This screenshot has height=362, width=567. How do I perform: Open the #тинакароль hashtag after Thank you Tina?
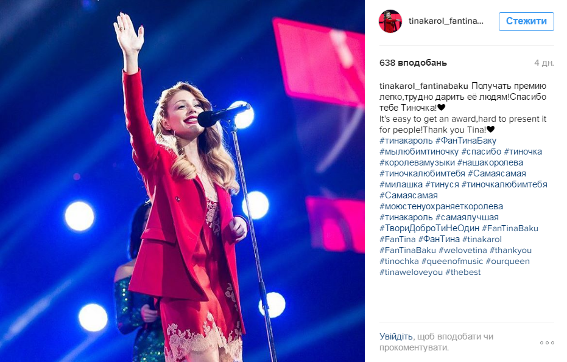point(406,141)
